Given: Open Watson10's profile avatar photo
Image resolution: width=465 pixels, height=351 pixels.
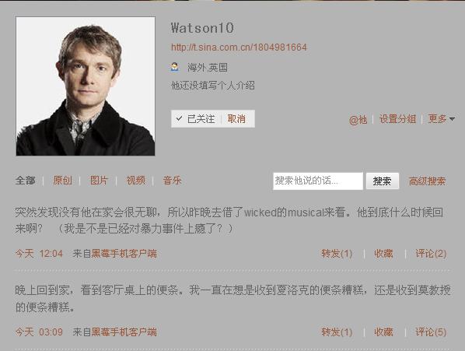Looking at the screenshot, I should [86, 86].
